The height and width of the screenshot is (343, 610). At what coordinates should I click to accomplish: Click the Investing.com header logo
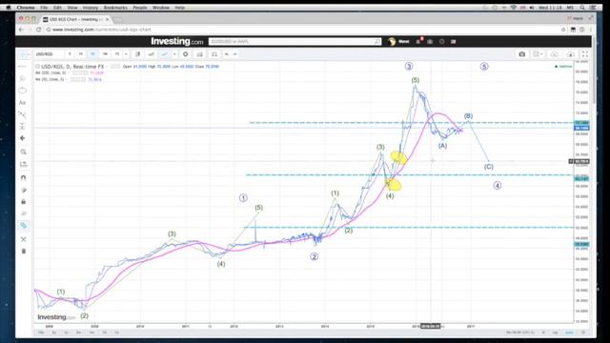[177, 41]
